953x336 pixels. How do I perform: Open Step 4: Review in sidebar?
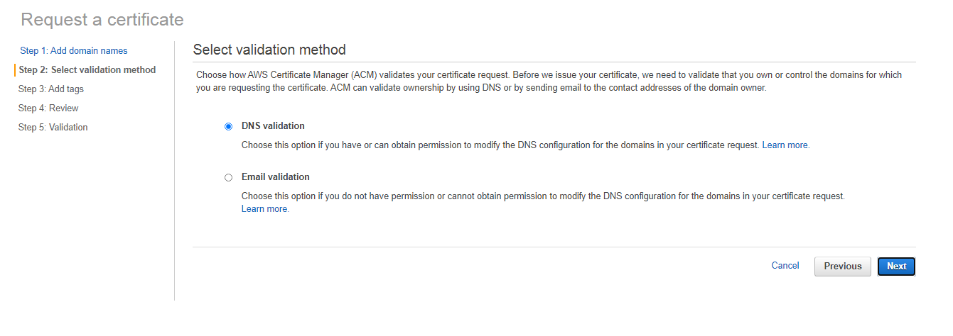pos(48,108)
